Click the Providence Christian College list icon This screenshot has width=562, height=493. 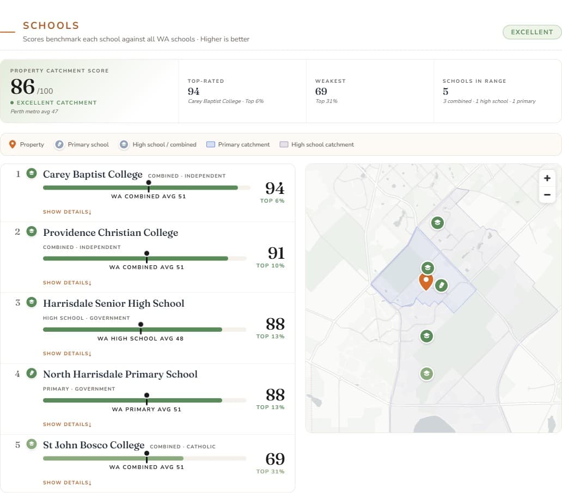pyautogui.click(x=32, y=232)
